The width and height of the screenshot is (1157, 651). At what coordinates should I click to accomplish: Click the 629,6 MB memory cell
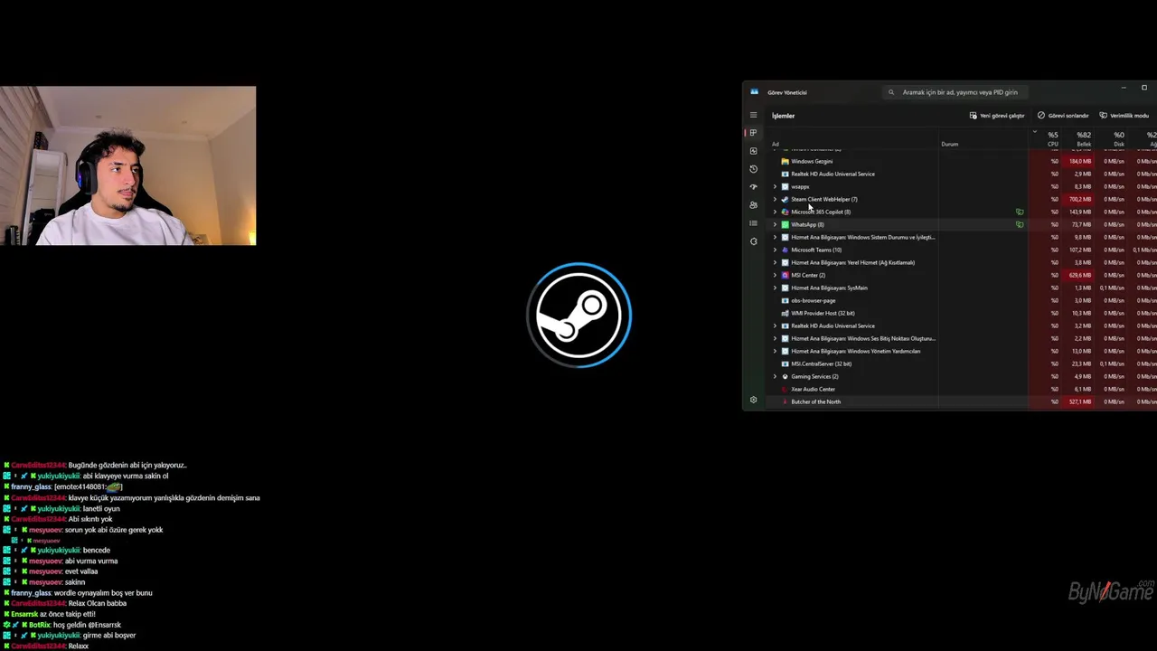tap(1079, 275)
